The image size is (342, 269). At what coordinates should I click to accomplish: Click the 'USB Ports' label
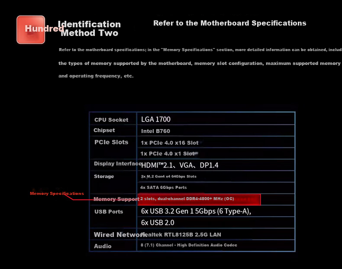coord(109,212)
